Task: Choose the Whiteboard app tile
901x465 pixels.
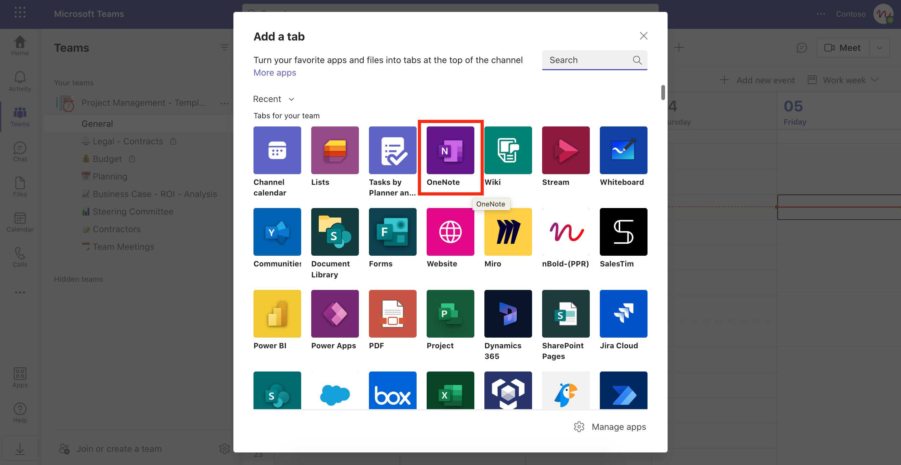Action: click(x=623, y=151)
